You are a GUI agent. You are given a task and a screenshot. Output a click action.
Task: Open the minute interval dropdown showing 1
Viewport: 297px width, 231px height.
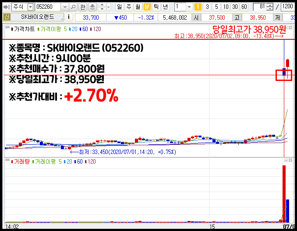click(189, 7)
